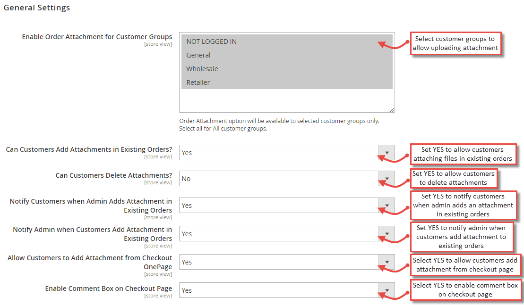Click the resize handle of the customer groups box
The height and width of the screenshot is (305, 524).
coord(392,109)
